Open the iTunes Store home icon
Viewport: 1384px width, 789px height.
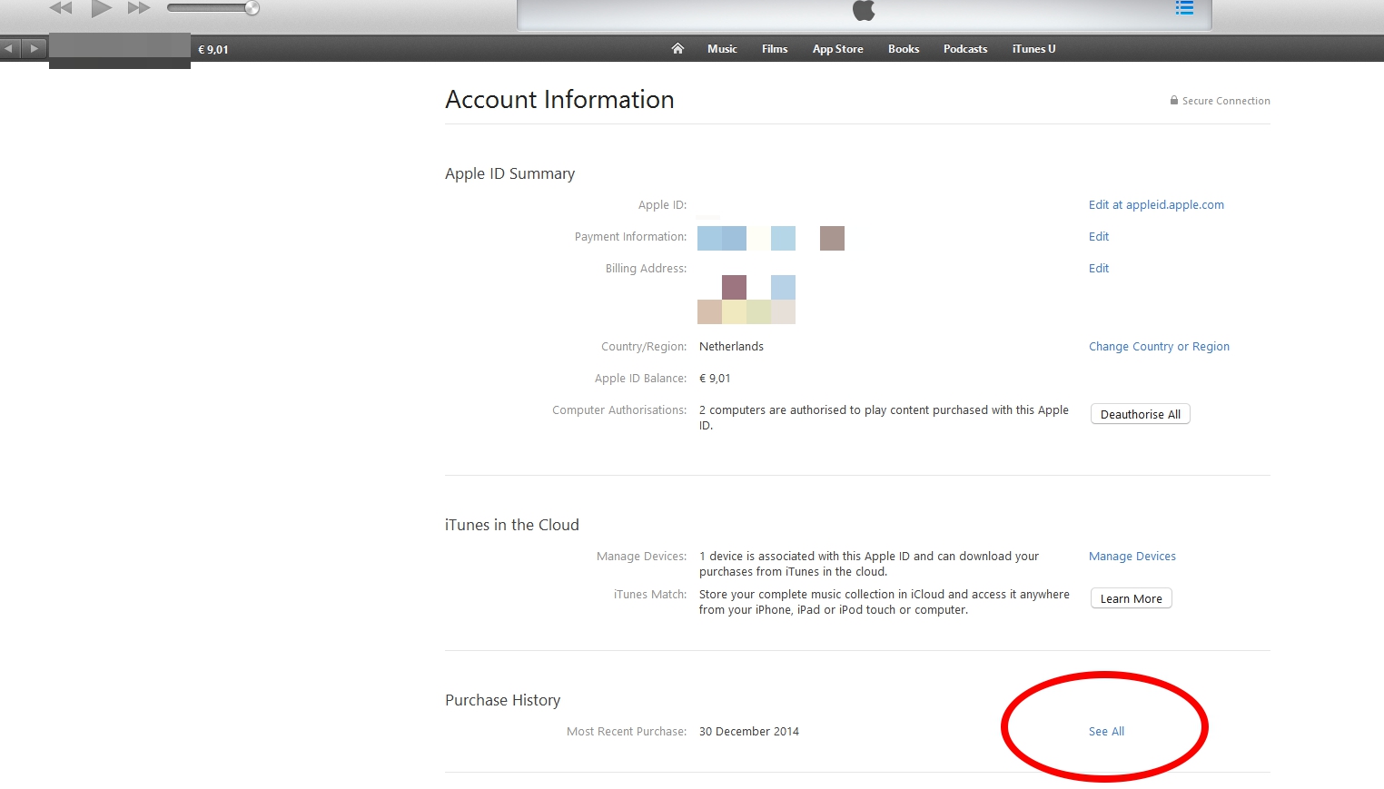pos(677,49)
